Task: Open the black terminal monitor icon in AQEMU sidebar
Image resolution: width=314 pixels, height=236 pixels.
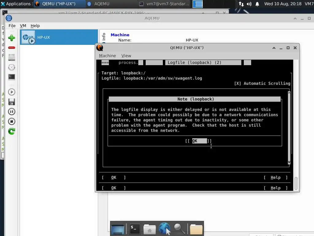Action: pos(12,77)
